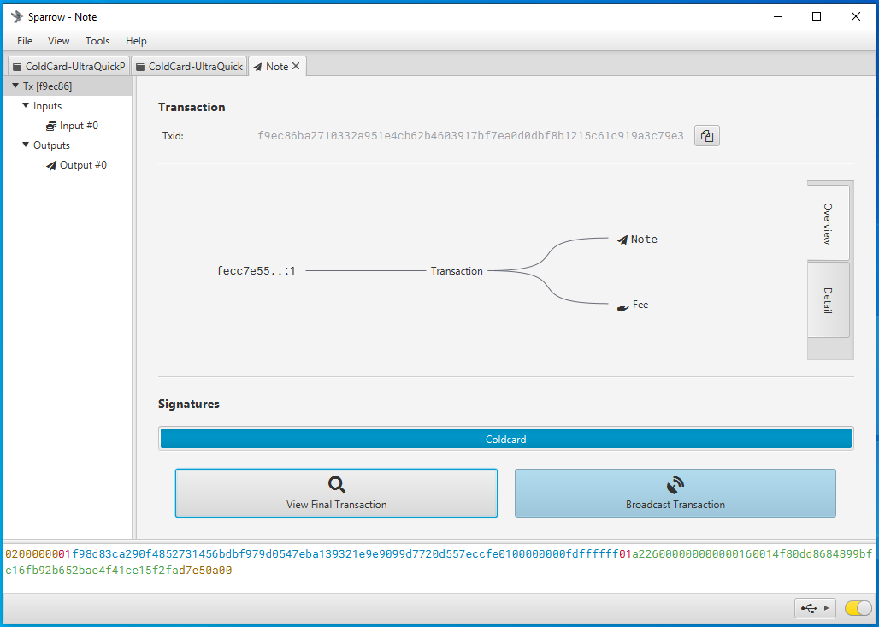Click the Outputs tree label
Viewport: 879px width, 627px height.
pos(51,145)
